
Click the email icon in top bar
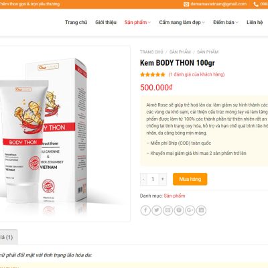[186, 4]
